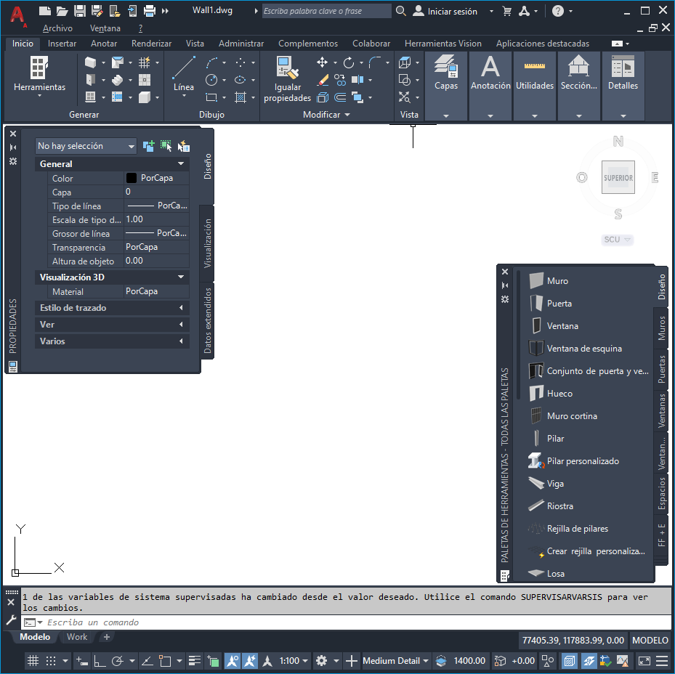Viewport: 675px width, 674px height.
Task: Toggle dynamic input in status bar
Action: click(82, 661)
